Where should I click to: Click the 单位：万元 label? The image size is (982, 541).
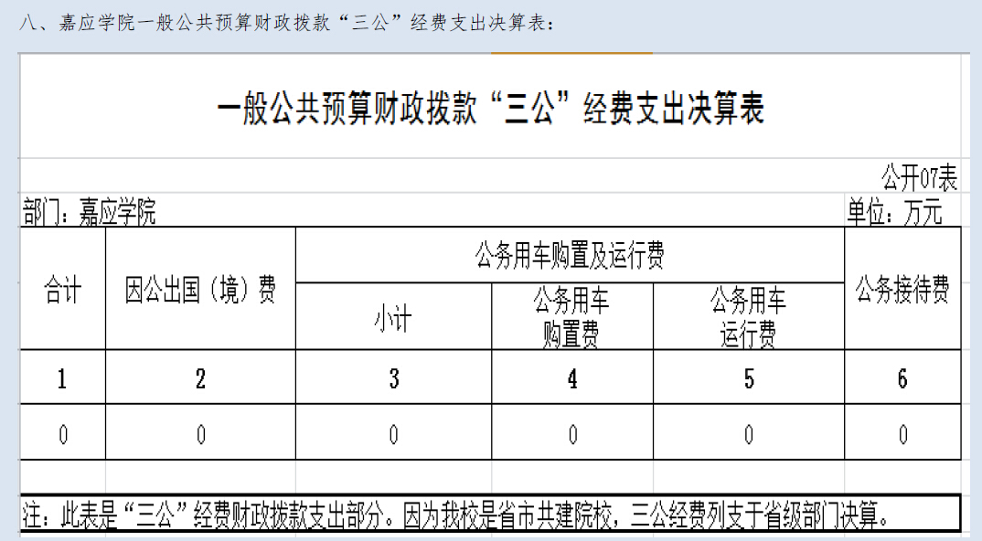point(894,212)
